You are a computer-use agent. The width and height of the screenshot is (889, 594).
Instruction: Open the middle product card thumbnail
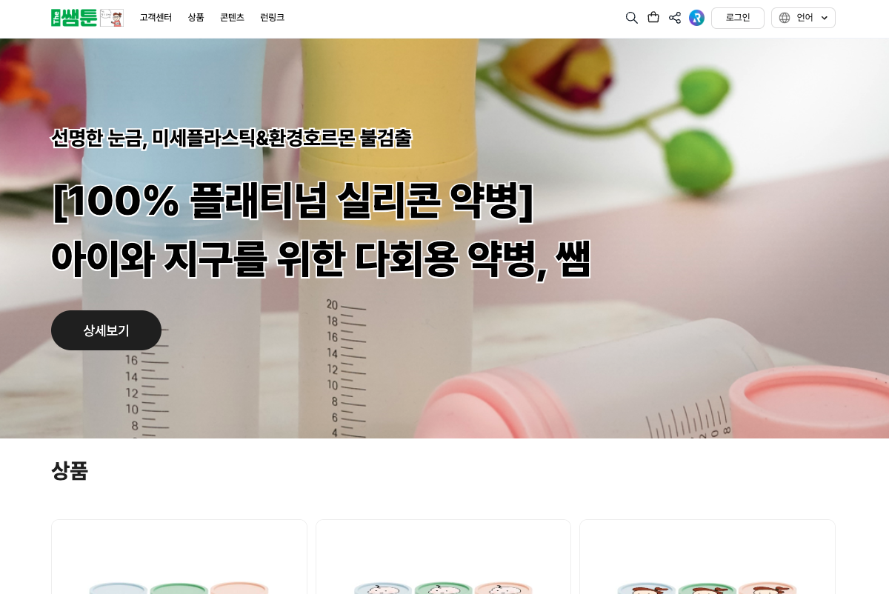pos(443,557)
